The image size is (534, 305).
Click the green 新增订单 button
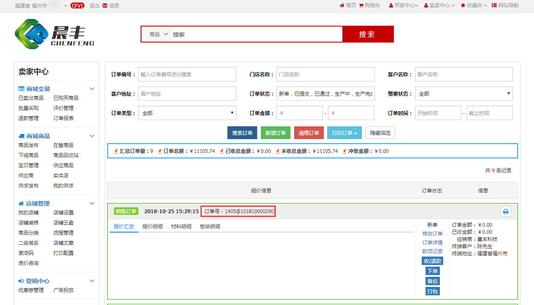pos(275,133)
